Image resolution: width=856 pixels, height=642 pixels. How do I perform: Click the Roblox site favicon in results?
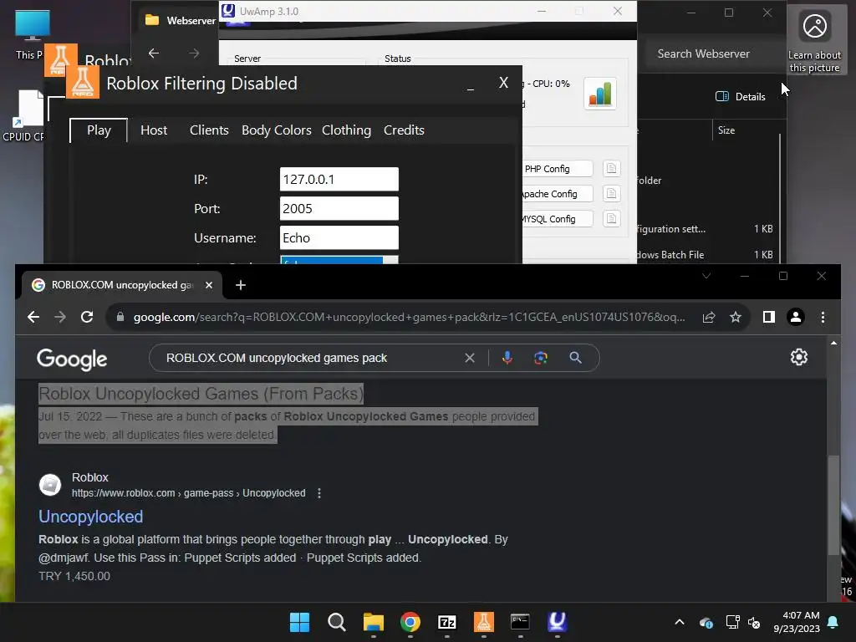(50, 485)
